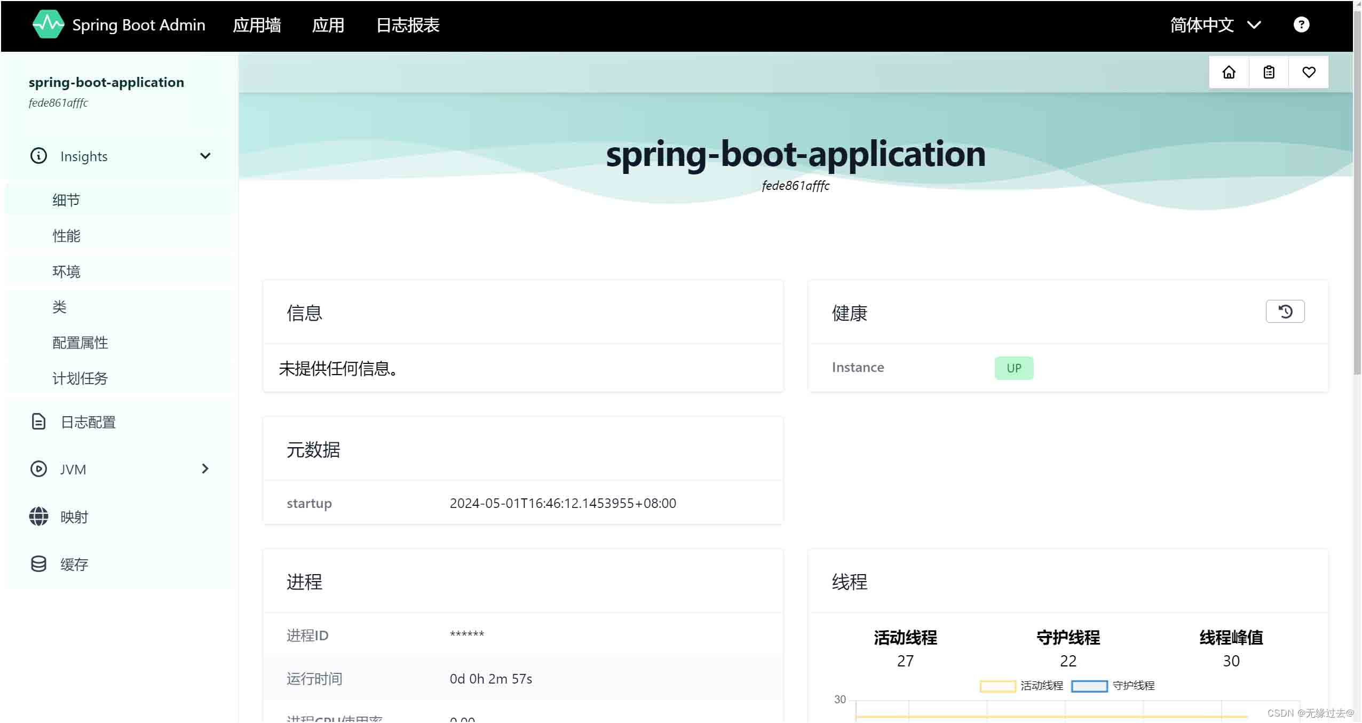The image size is (1362, 723).
Task: Click the 缓存 database icon in sidebar
Action: pyautogui.click(x=38, y=563)
